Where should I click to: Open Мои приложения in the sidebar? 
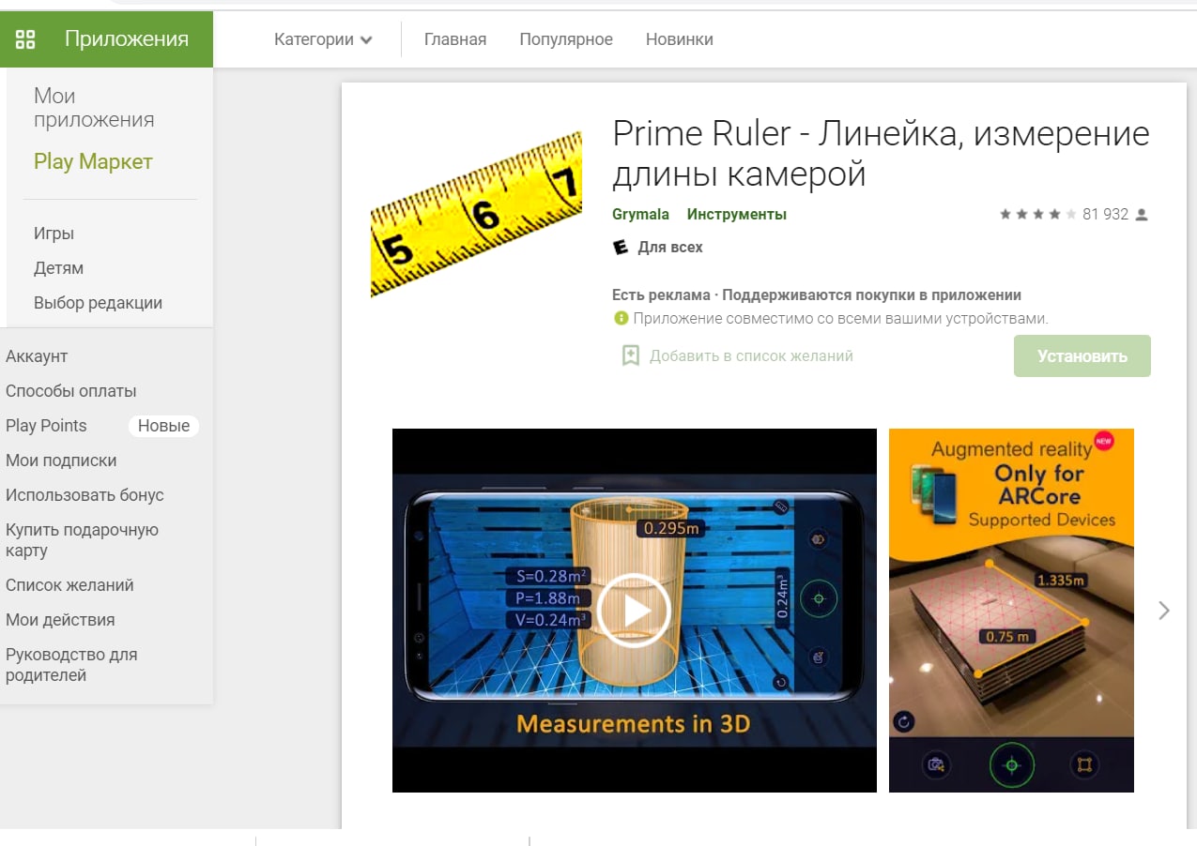point(94,108)
